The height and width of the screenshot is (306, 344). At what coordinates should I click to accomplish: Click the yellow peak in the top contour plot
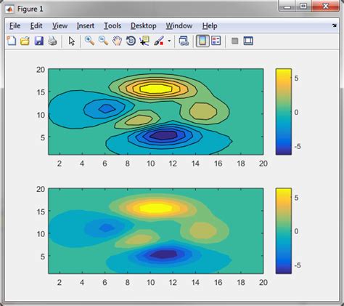(x=156, y=89)
